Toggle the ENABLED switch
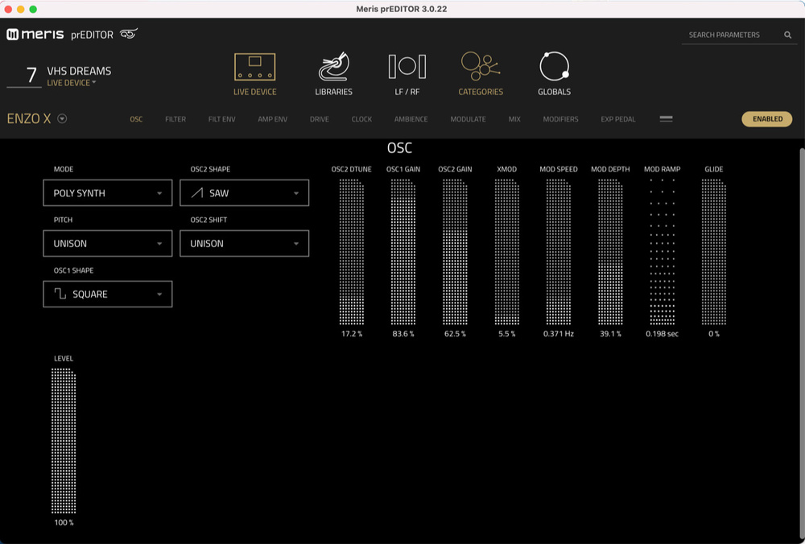 coord(766,119)
